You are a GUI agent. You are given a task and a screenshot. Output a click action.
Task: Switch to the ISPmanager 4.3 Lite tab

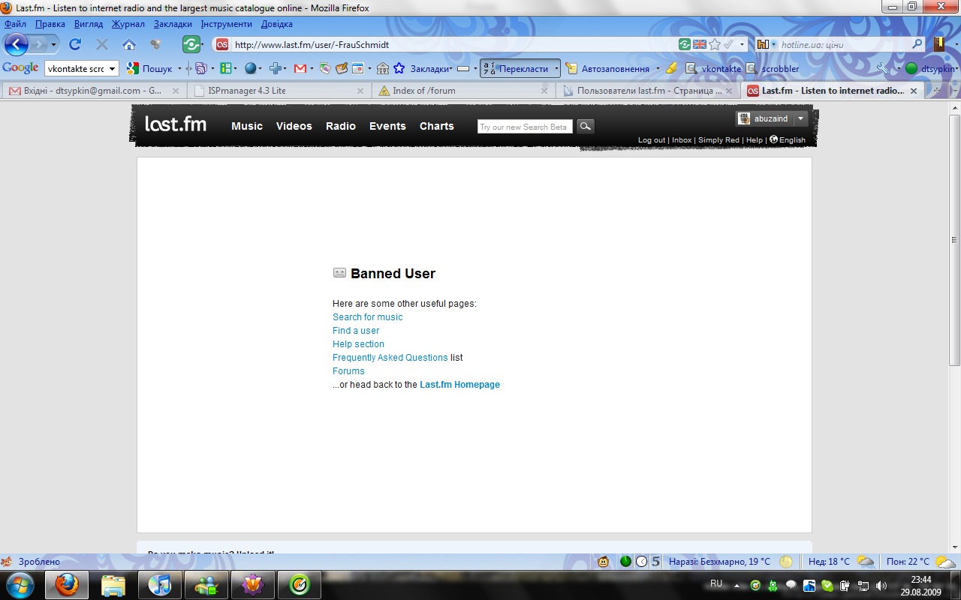point(247,91)
